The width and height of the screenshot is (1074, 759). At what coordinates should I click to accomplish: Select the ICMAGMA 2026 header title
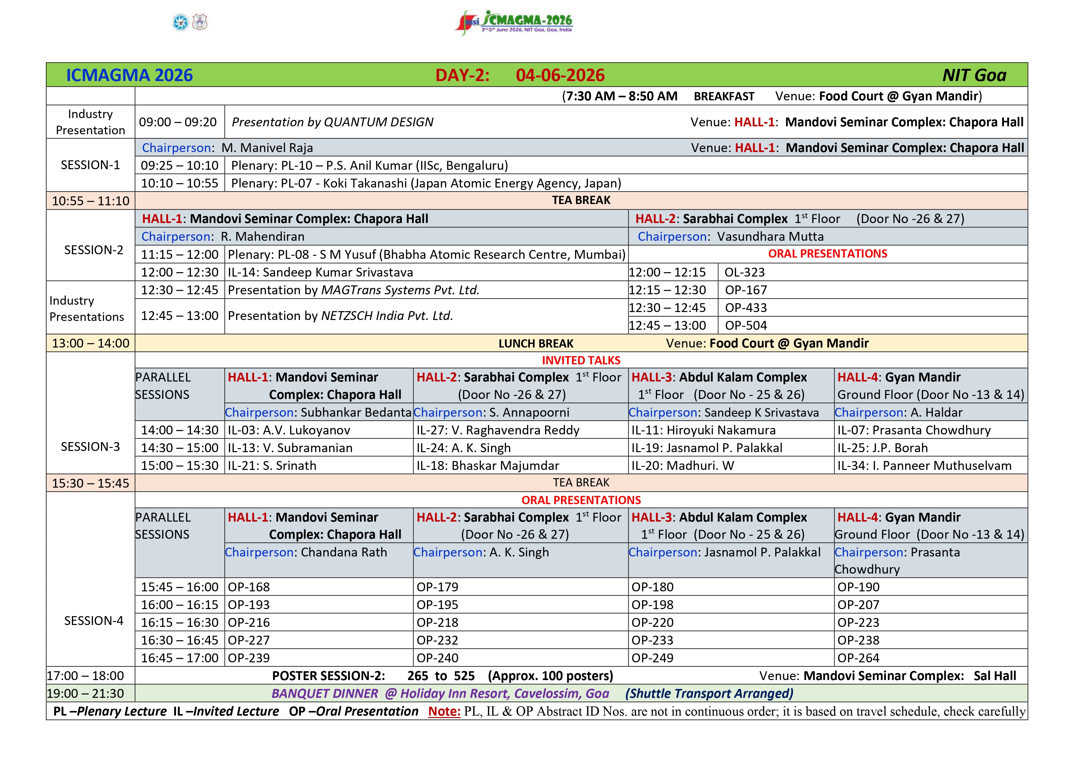[x=129, y=75]
